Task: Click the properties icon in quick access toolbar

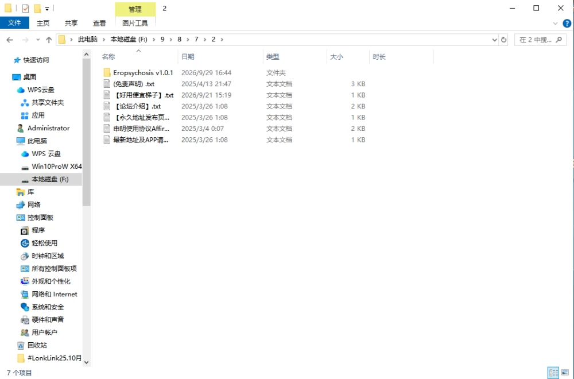Action: [25, 8]
